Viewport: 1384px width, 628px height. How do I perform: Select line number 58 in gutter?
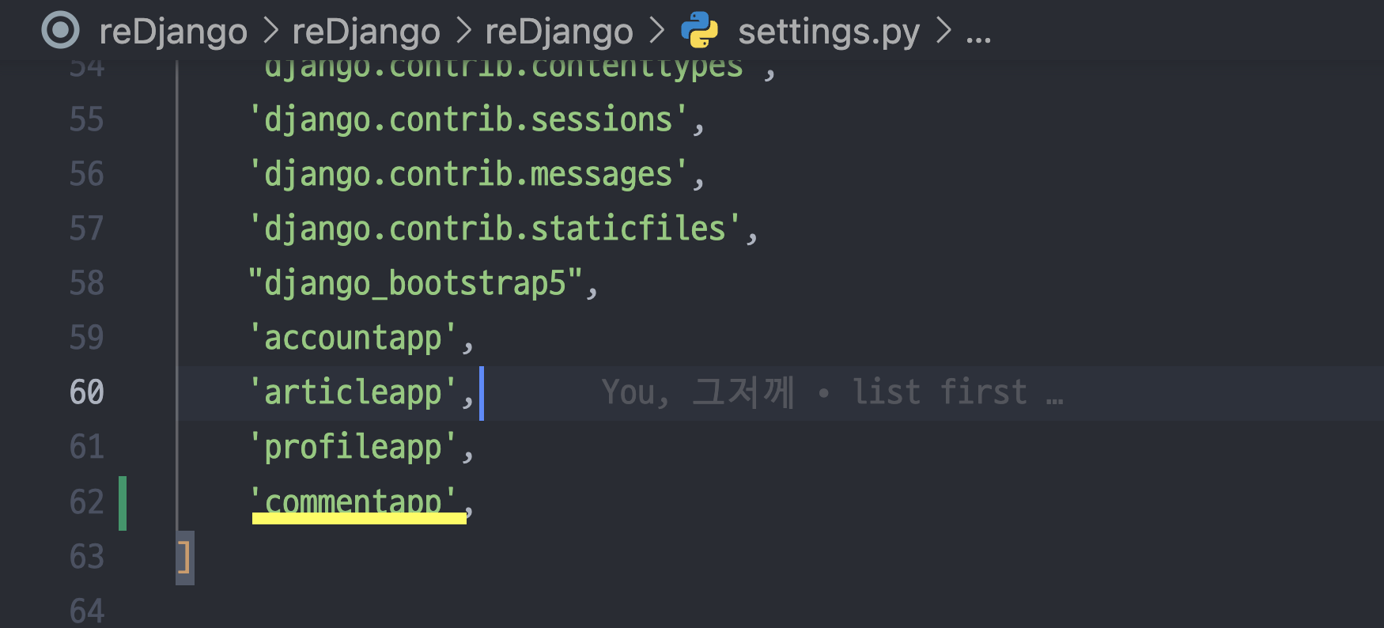tap(87, 283)
